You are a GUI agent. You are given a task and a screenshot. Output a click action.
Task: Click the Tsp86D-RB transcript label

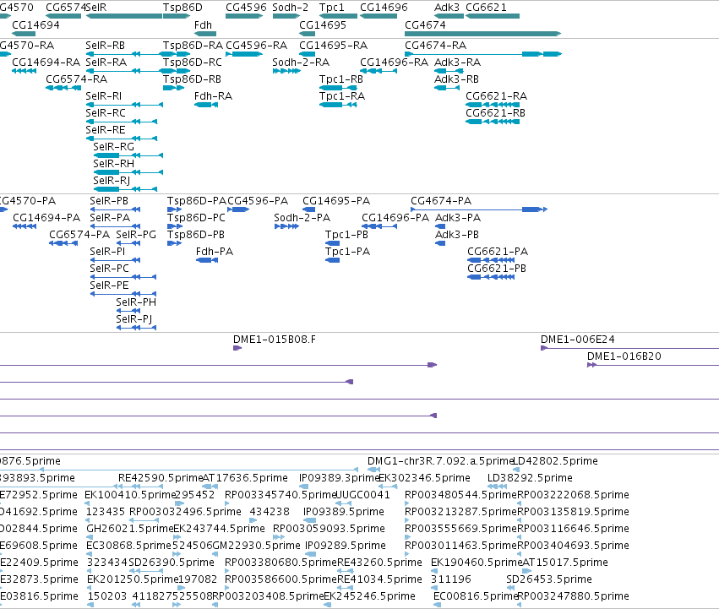[x=192, y=79]
